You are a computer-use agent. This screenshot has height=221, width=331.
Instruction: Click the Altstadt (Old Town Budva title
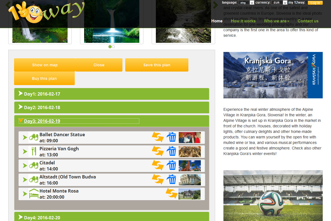coord(68,177)
